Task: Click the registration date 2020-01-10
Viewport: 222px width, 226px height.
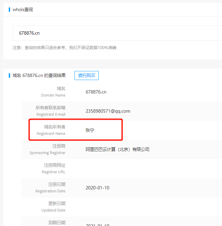Action: click(x=97, y=188)
